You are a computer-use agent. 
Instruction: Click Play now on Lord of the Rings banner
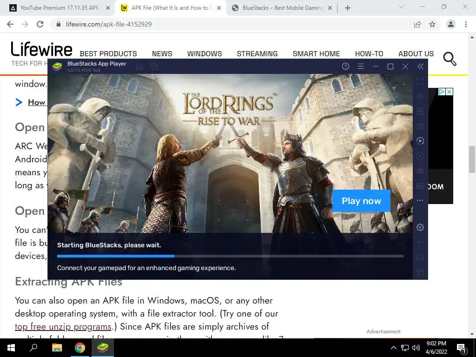coord(361,201)
